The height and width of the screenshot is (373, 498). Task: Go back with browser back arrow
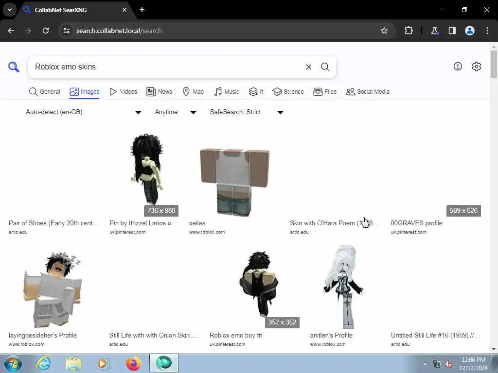point(11,31)
